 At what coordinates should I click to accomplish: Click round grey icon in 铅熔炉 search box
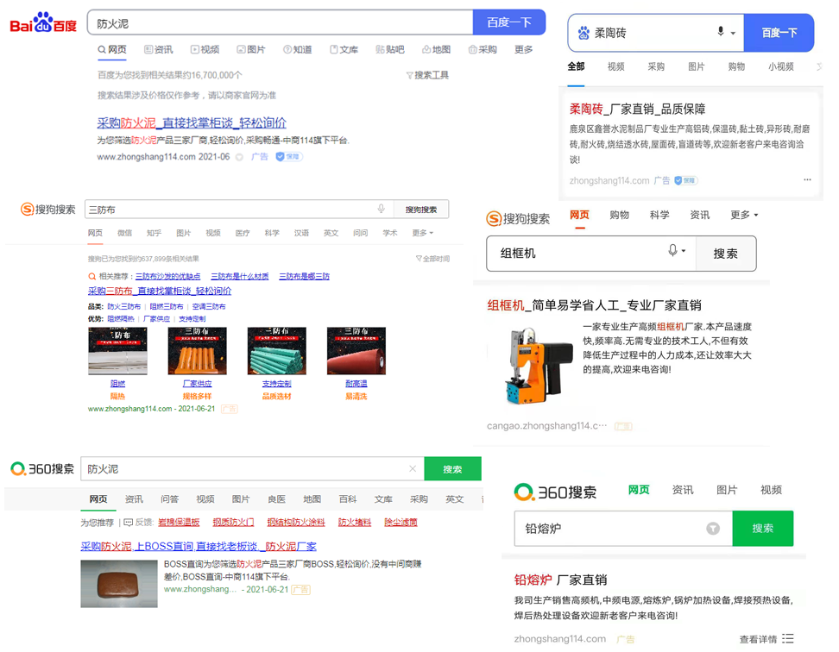pos(713,529)
